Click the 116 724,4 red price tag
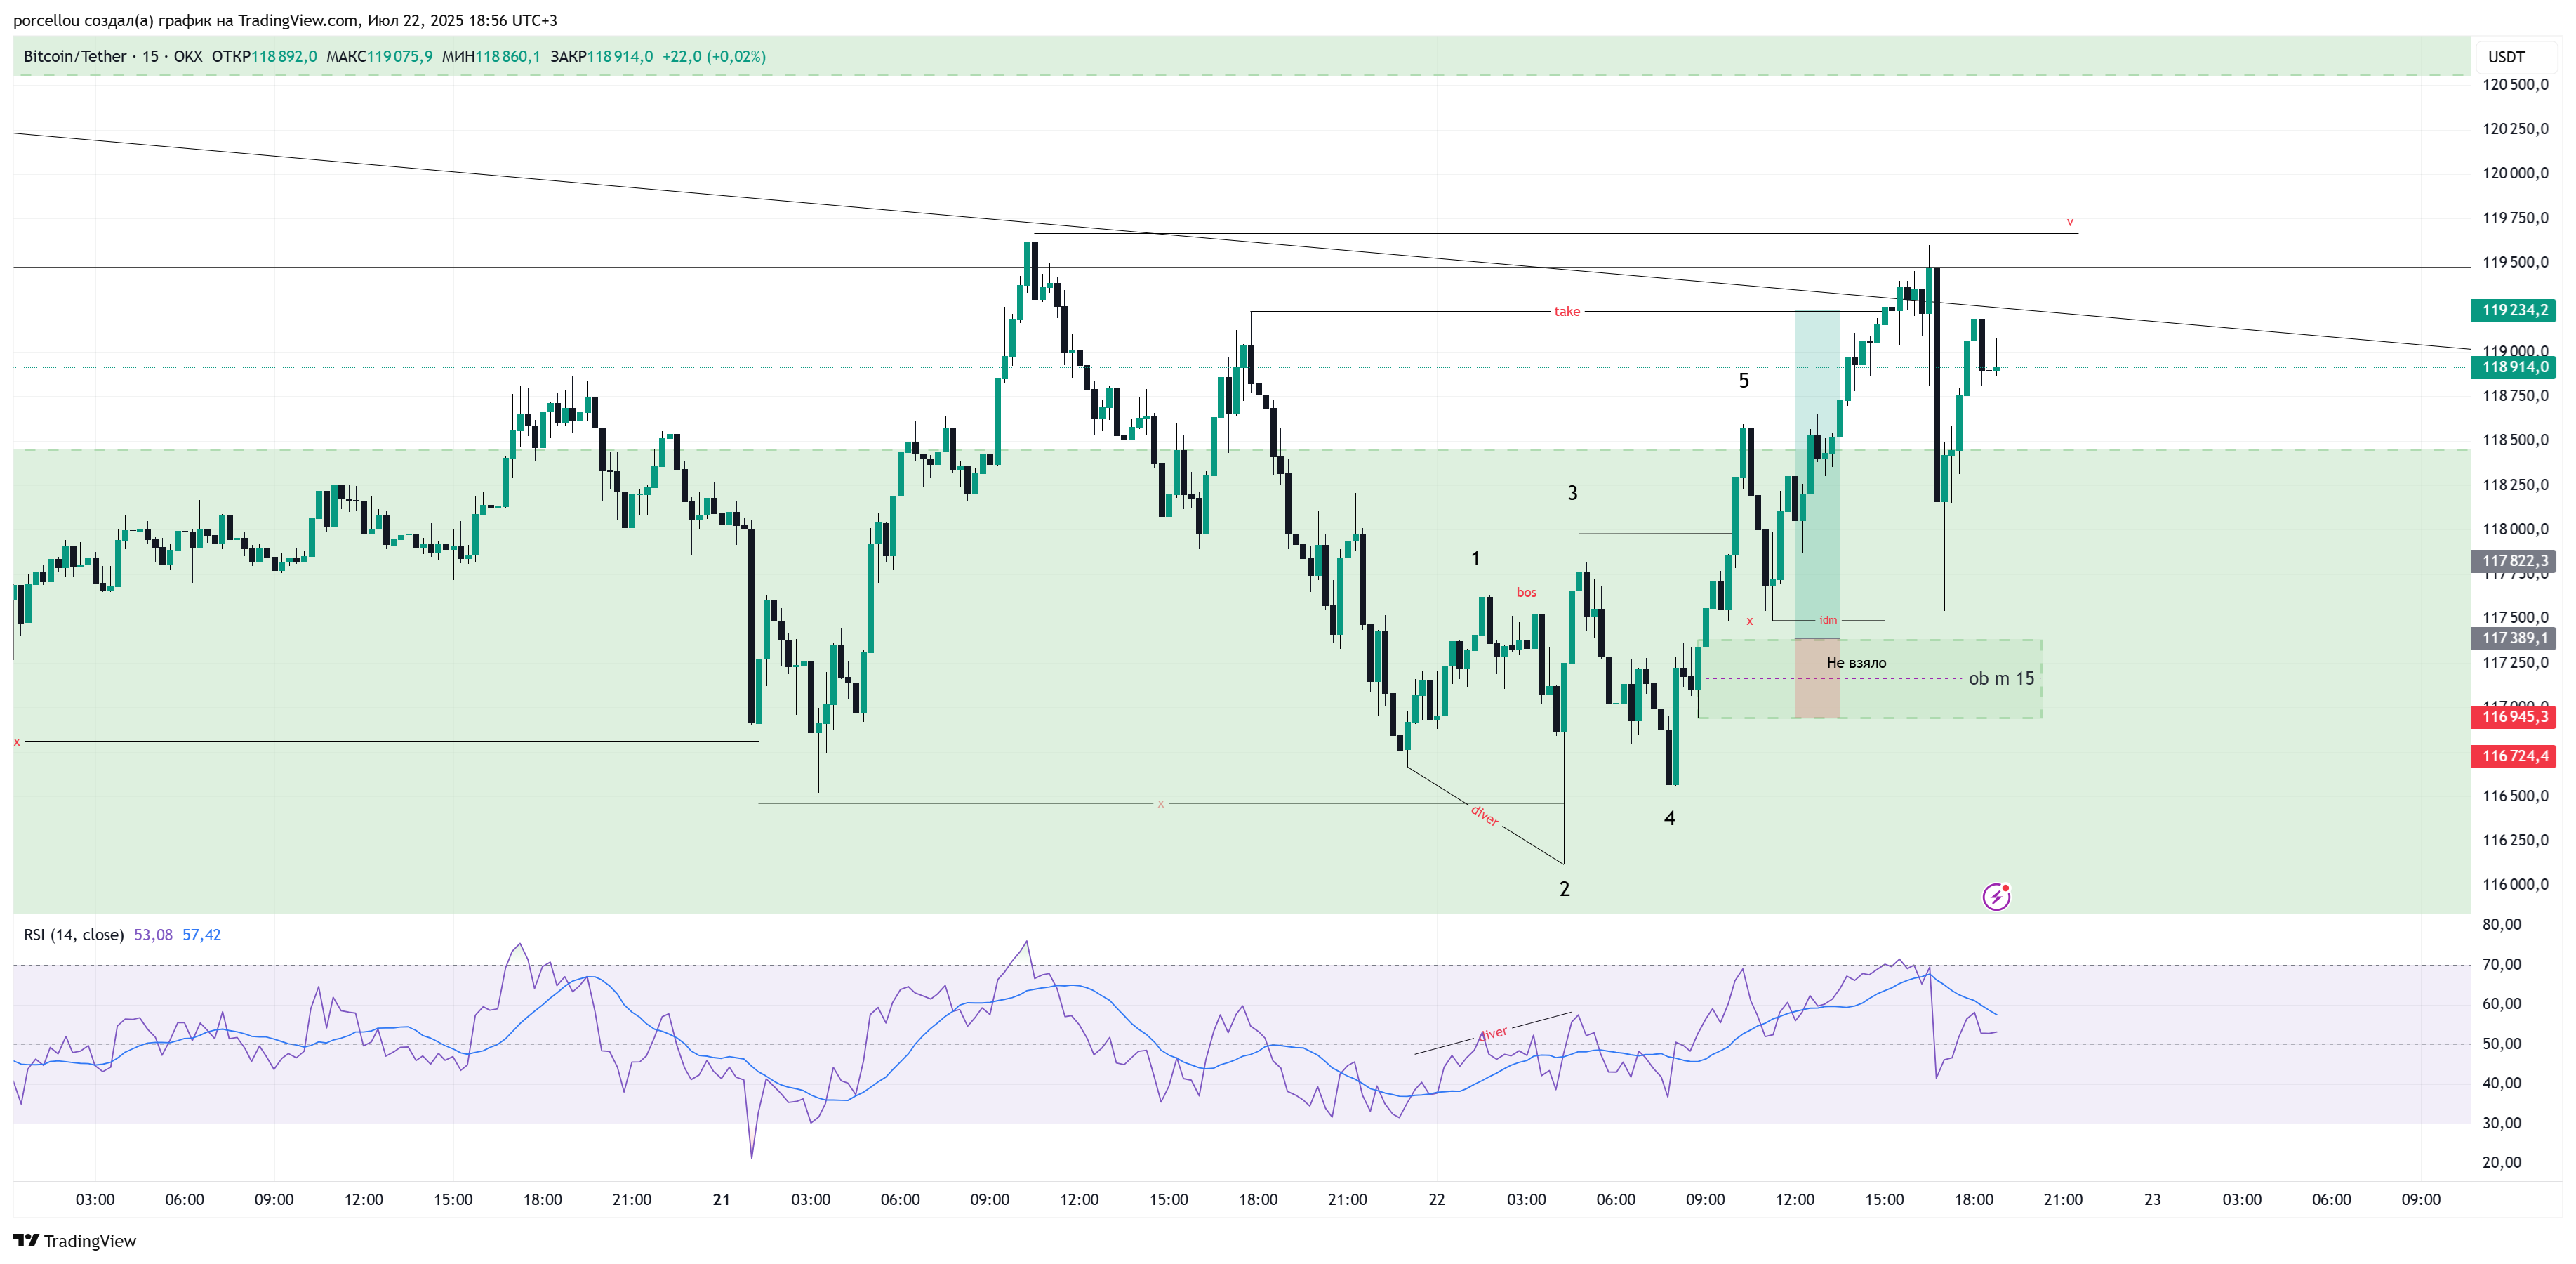 [x=2513, y=756]
